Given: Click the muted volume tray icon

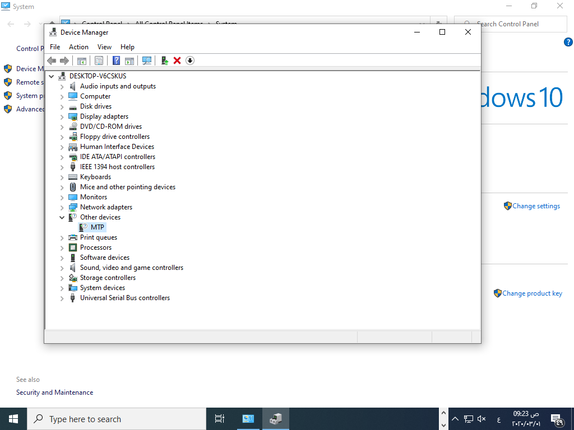Looking at the screenshot, I should point(482,419).
